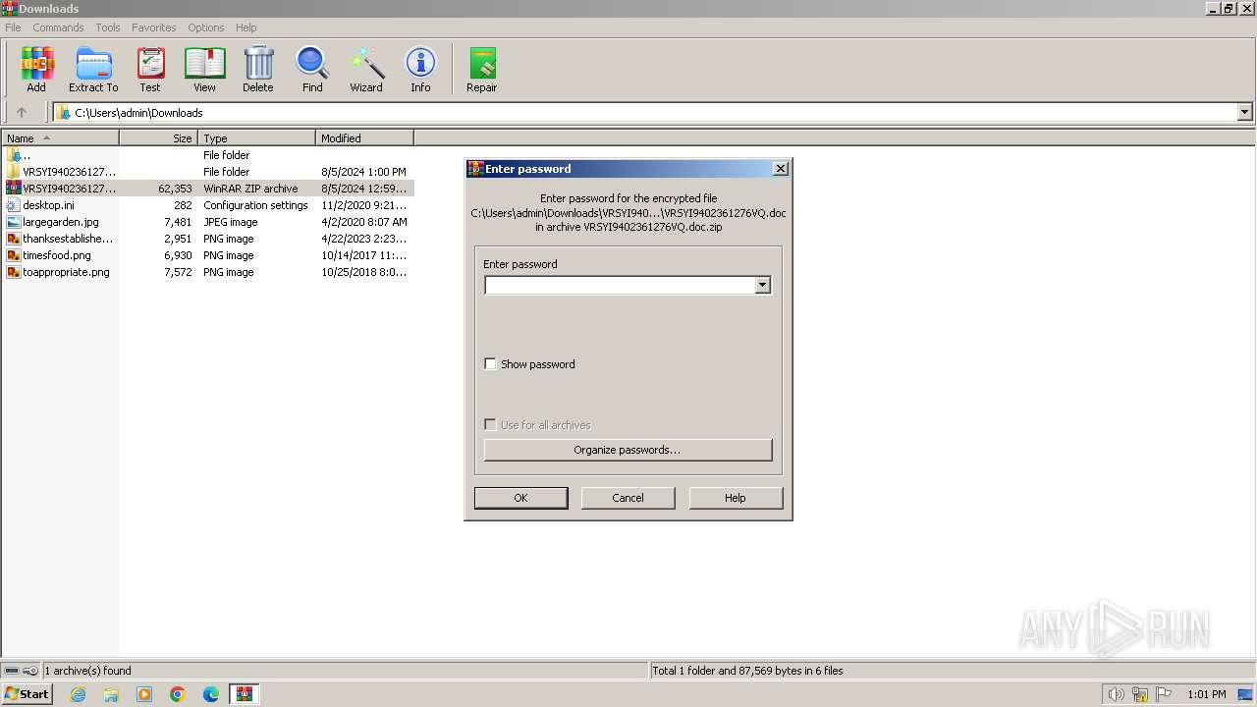Open the Commands menu
The width and height of the screenshot is (1257, 707).
point(58,27)
